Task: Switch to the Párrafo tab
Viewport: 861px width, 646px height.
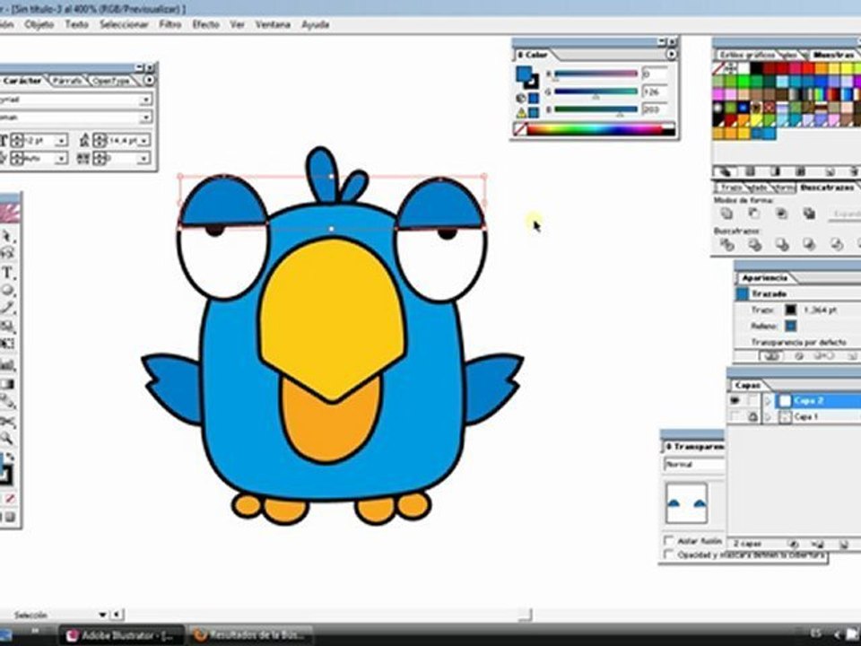Action: [67, 81]
